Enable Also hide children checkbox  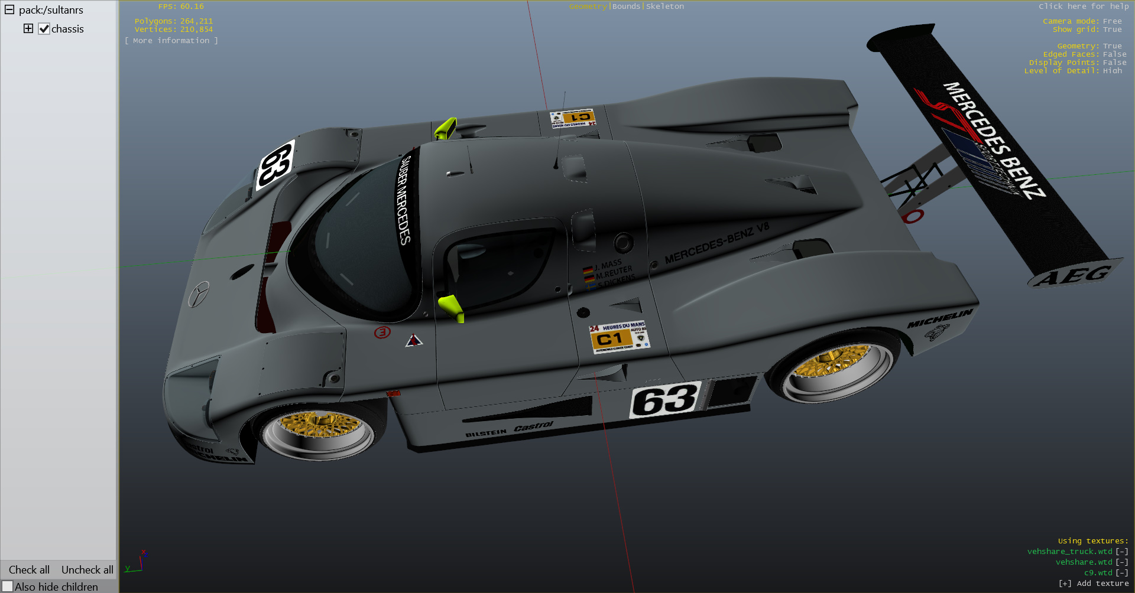click(x=7, y=587)
